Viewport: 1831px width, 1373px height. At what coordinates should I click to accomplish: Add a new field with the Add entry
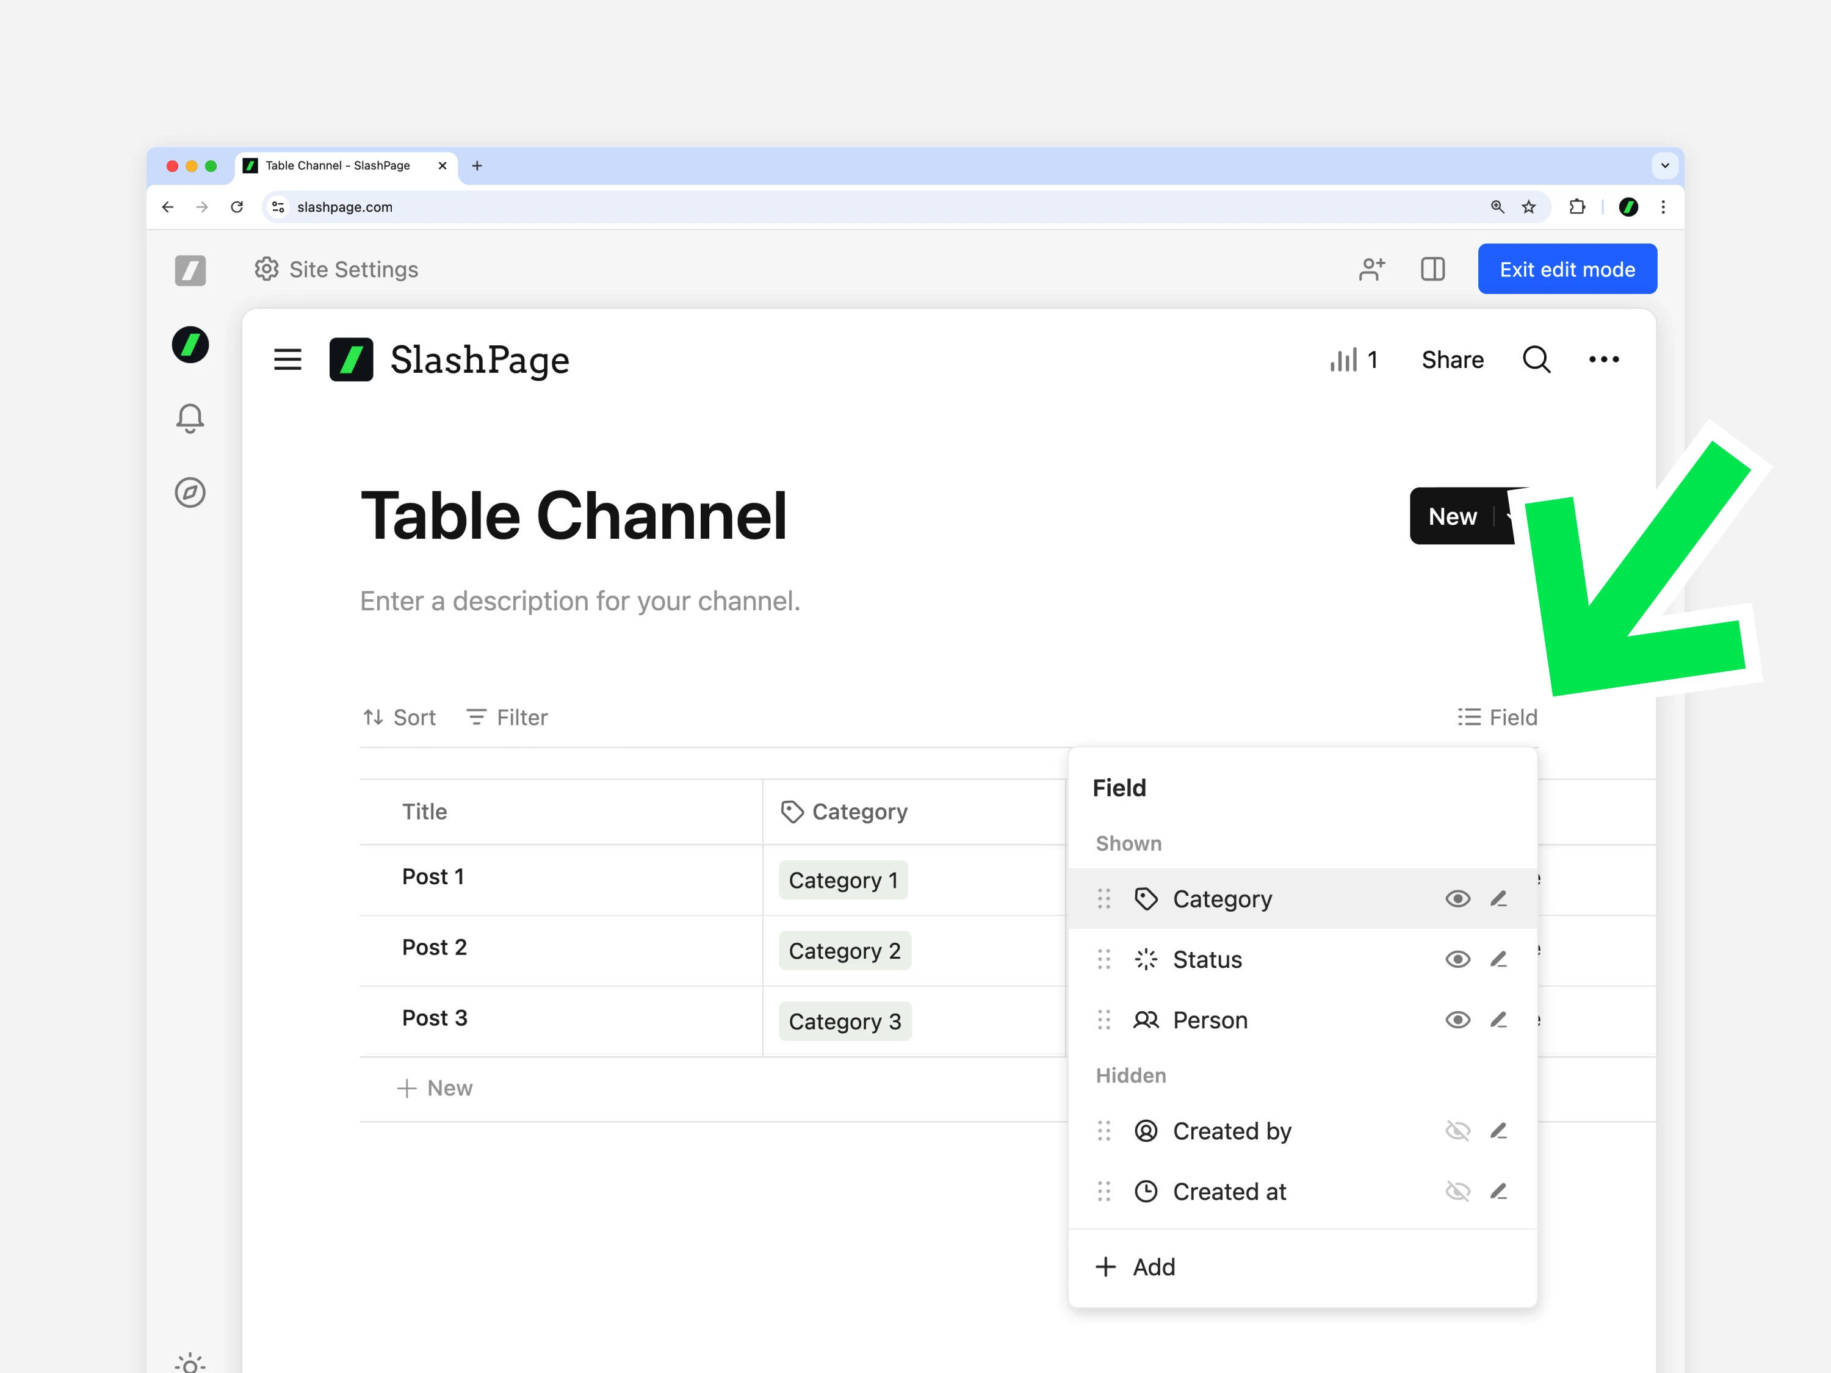tap(1303, 1266)
